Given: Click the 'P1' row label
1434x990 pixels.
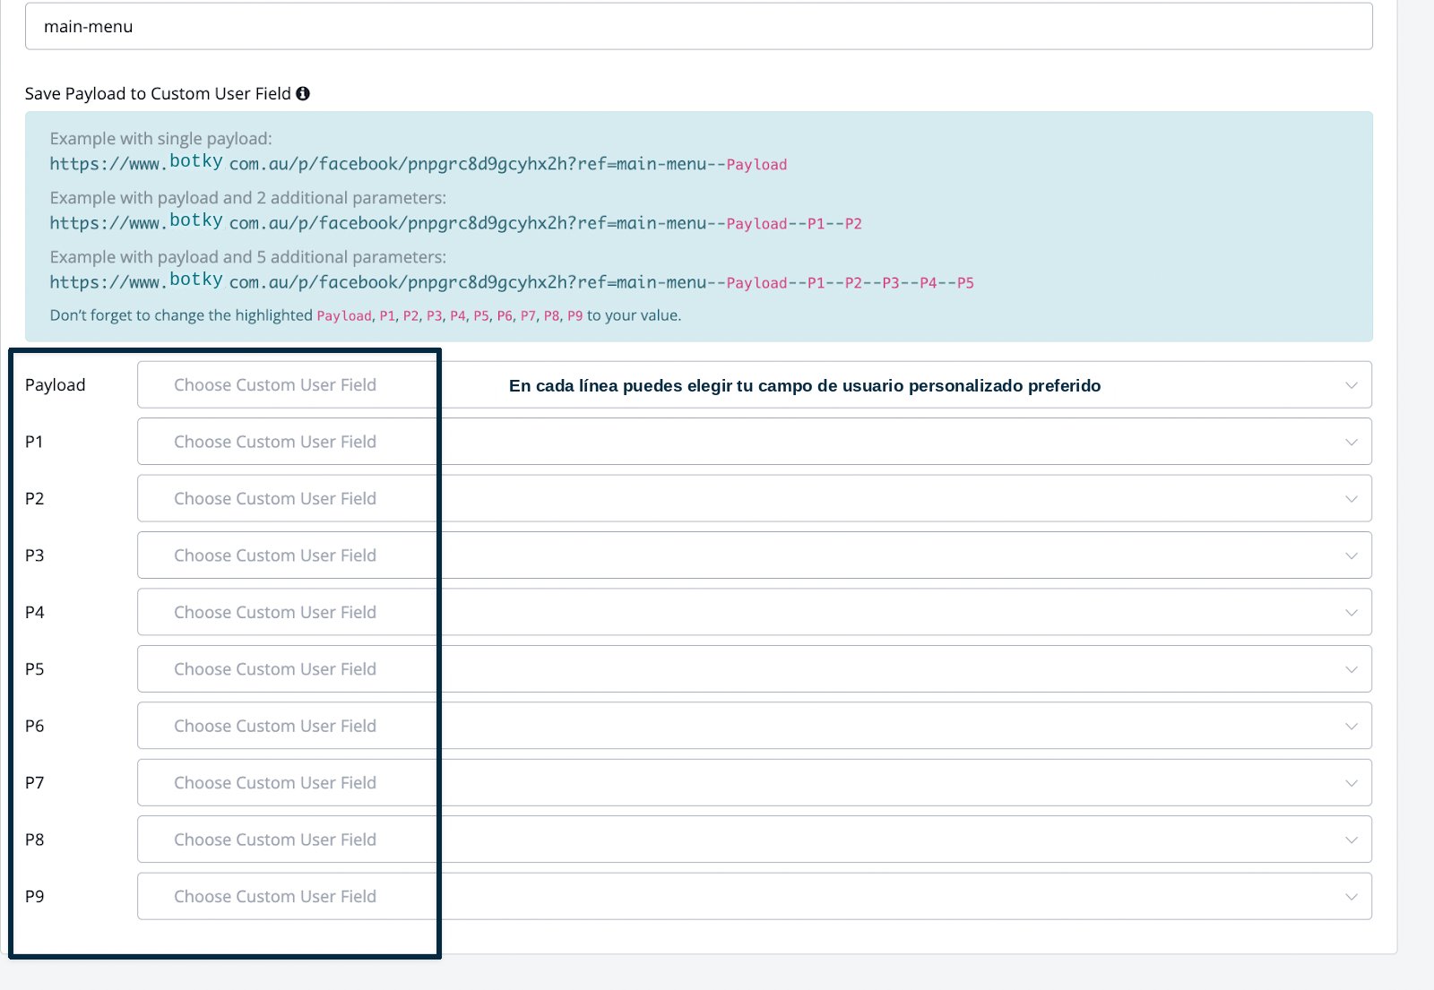Looking at the screenshot, I should coord(34,442).
